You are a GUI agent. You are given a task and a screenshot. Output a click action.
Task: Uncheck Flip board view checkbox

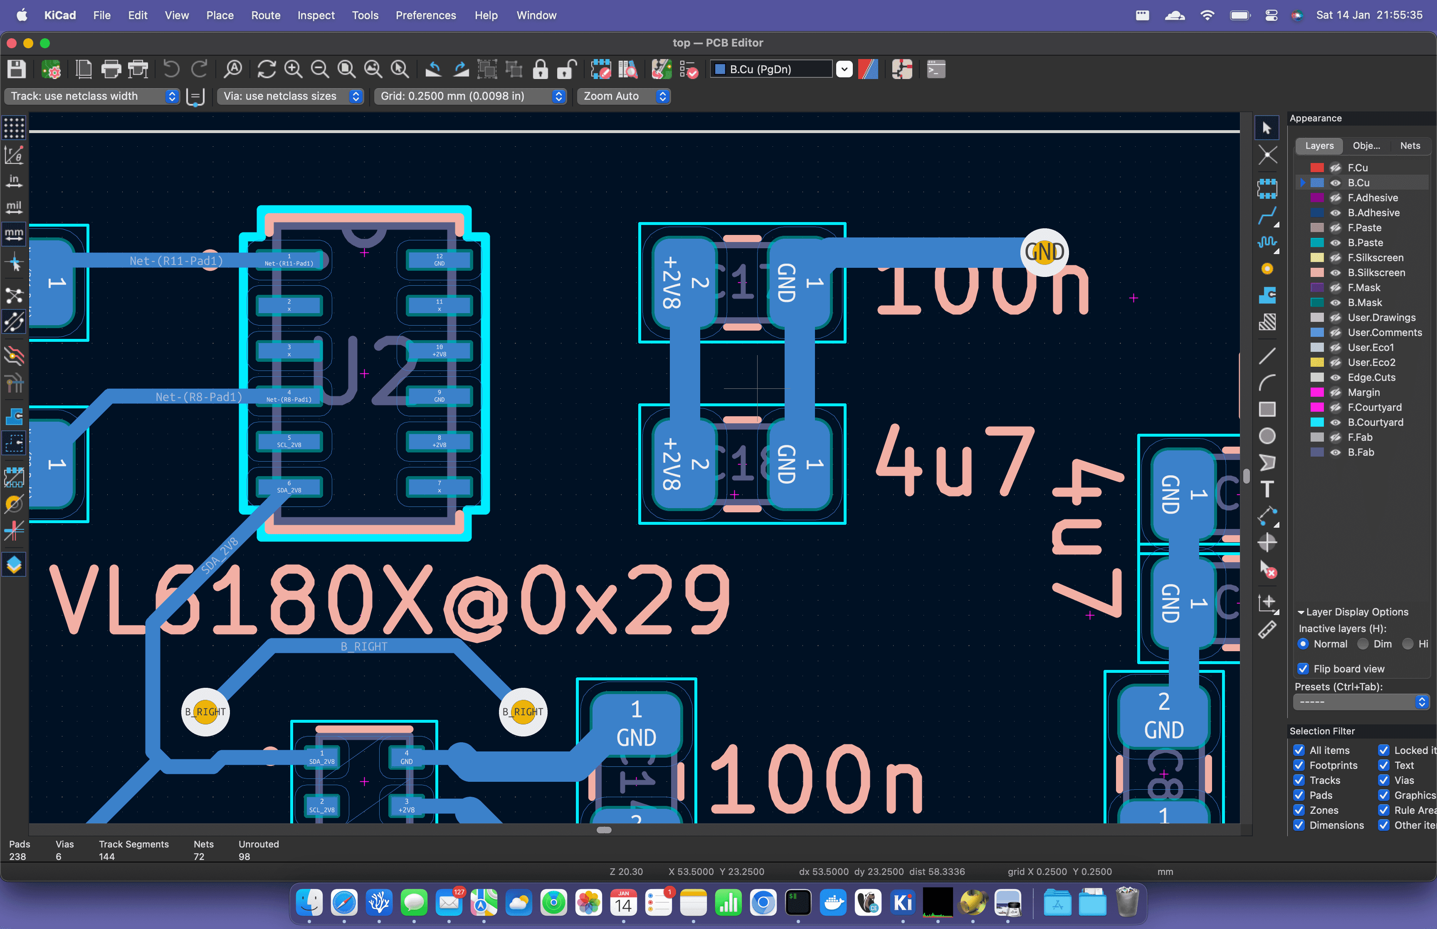click(x=1303, y=669)
